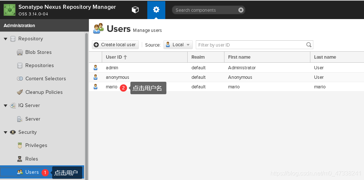Click the Administration panel header
364x180 pixels.
[44, 26]
